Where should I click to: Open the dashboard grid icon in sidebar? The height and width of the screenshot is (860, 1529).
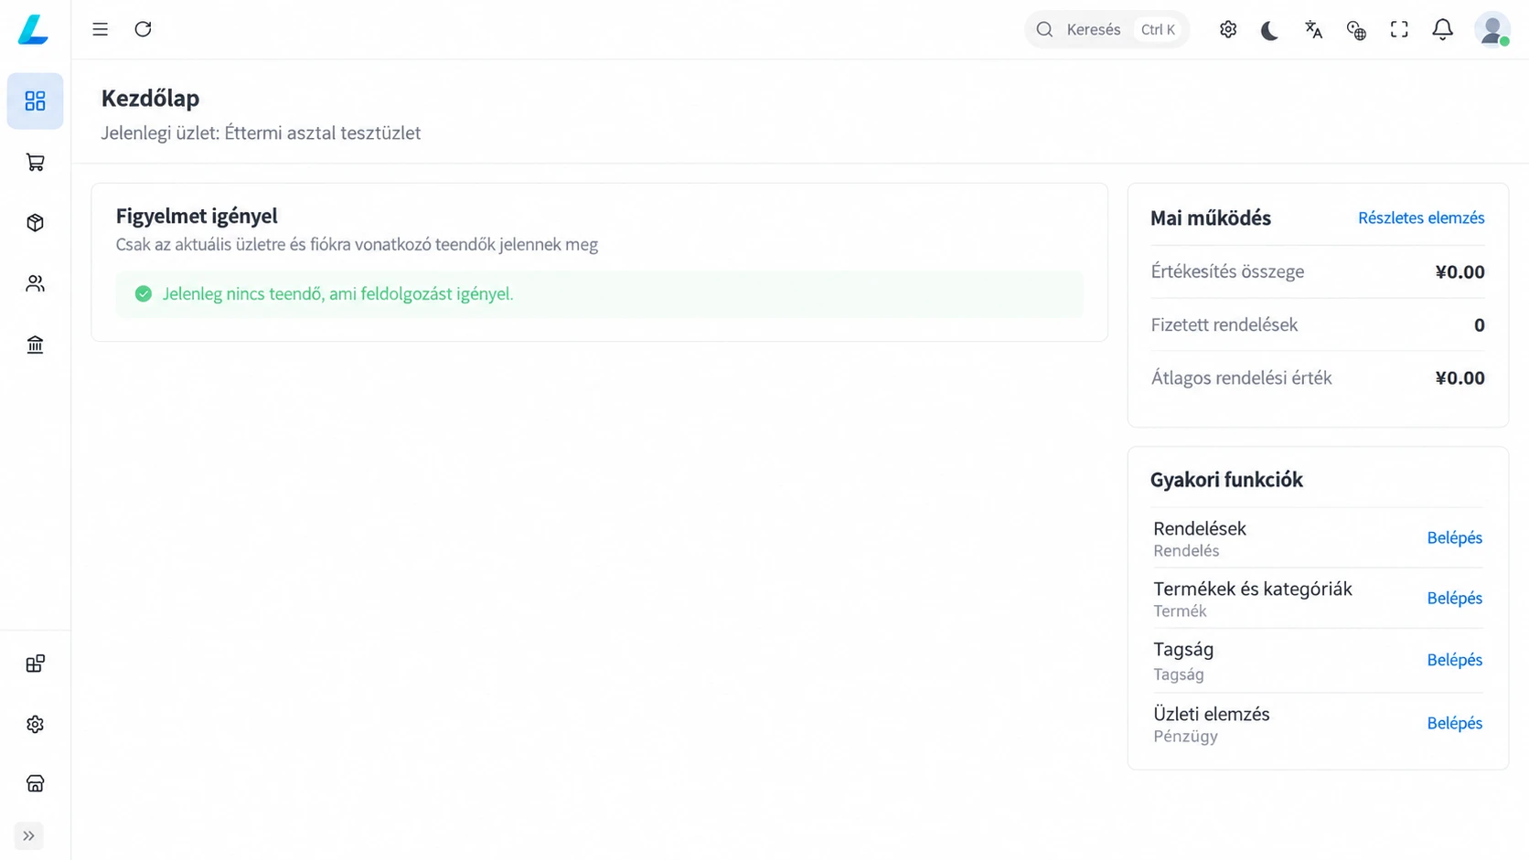coord(35,101)
